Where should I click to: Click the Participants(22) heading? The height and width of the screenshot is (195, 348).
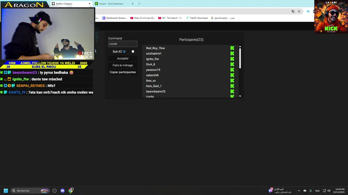click(x=192, y=40)
